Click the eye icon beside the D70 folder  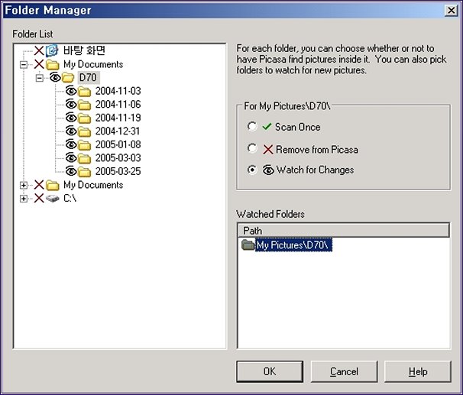(x=55, y=78)
